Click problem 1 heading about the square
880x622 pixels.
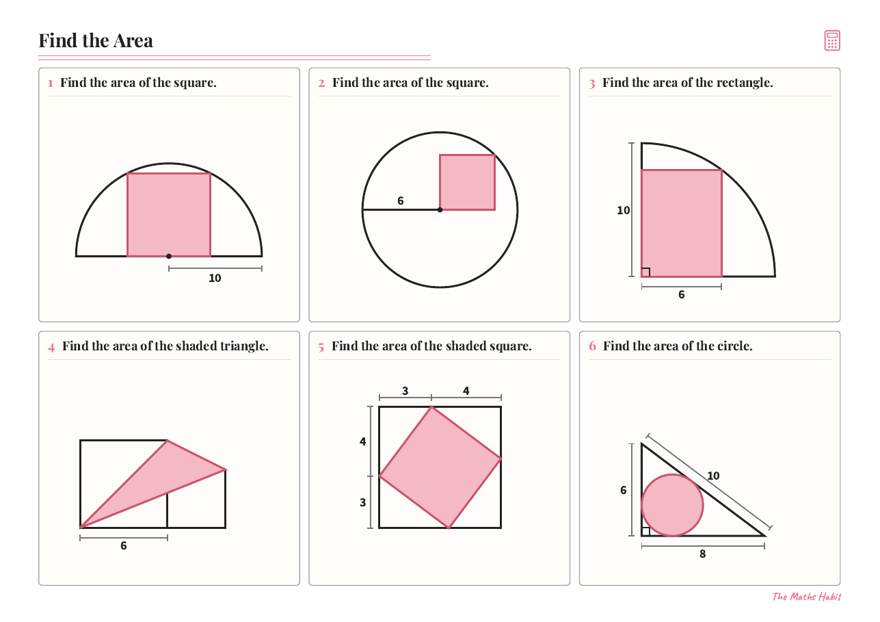(138, 83)
